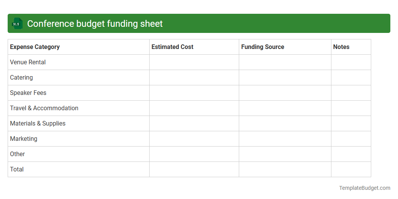Click the XLS file icon in header
This screenshot has width=398, height=199.
[17, 23]
